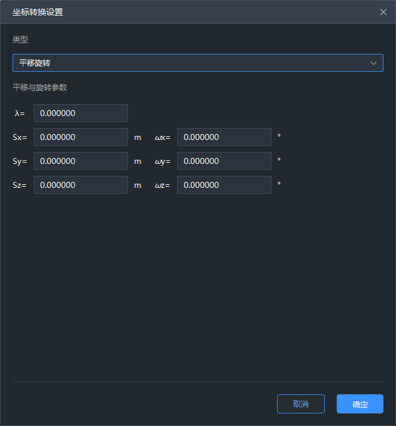The width and height of the screenshot is (396, 426).
Task: Click the chevron arrow on type dropdown
Action: pyautogui.click(x=374, y=63)
